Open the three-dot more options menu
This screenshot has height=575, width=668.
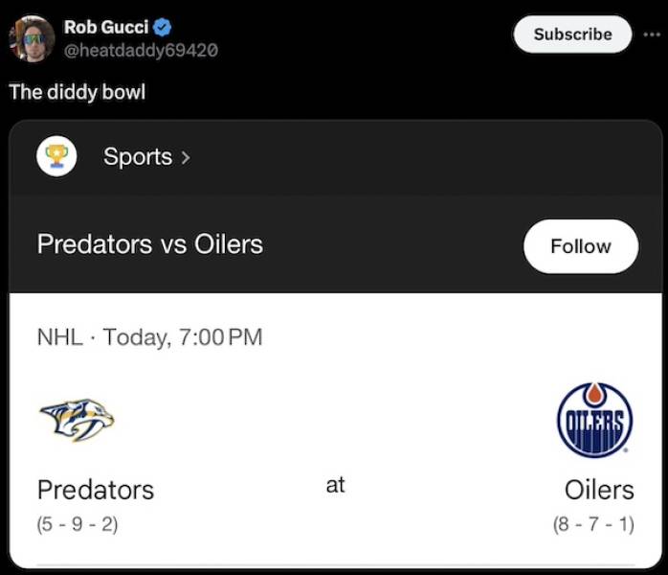(x=653, y=34)
